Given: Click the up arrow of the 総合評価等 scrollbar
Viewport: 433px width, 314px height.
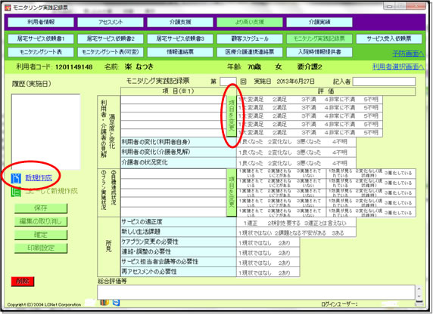Looking at the screenshot, I should (x=419, y=288).
